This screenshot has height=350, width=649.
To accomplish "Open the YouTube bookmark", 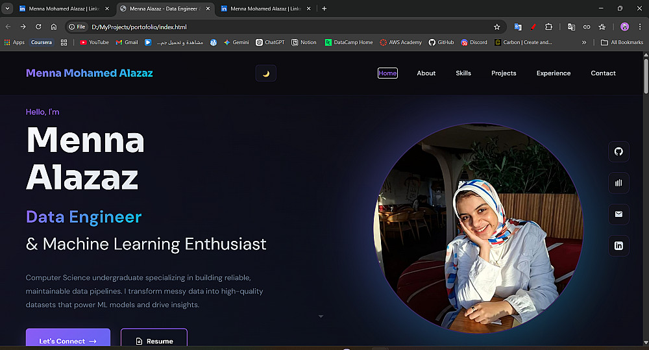I will 94,42.
